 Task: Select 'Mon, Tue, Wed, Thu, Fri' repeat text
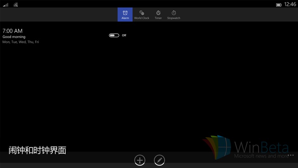[x=21, y=42]
